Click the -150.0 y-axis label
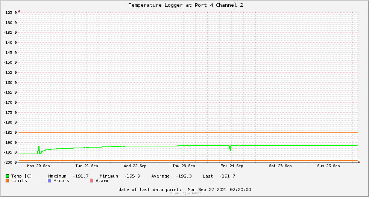The width and height of the screenshot is (369, 197). pyautogui.click(x=10, y=63)
